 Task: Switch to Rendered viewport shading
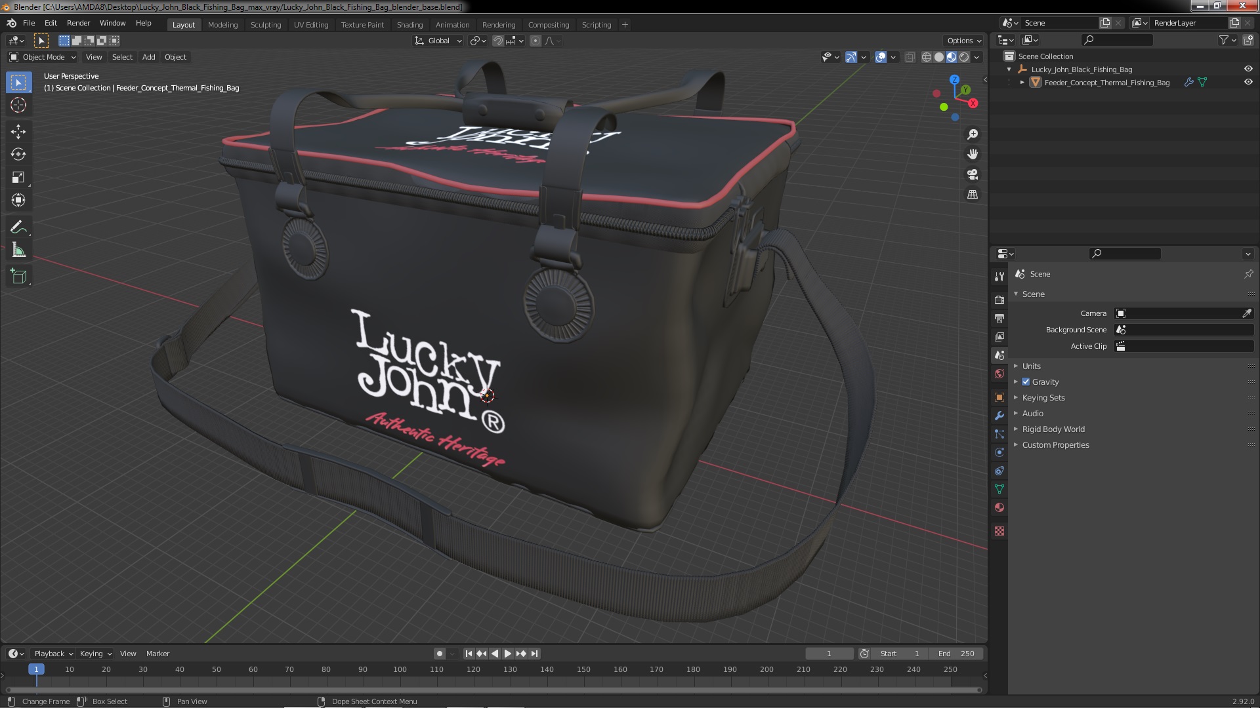964,57
